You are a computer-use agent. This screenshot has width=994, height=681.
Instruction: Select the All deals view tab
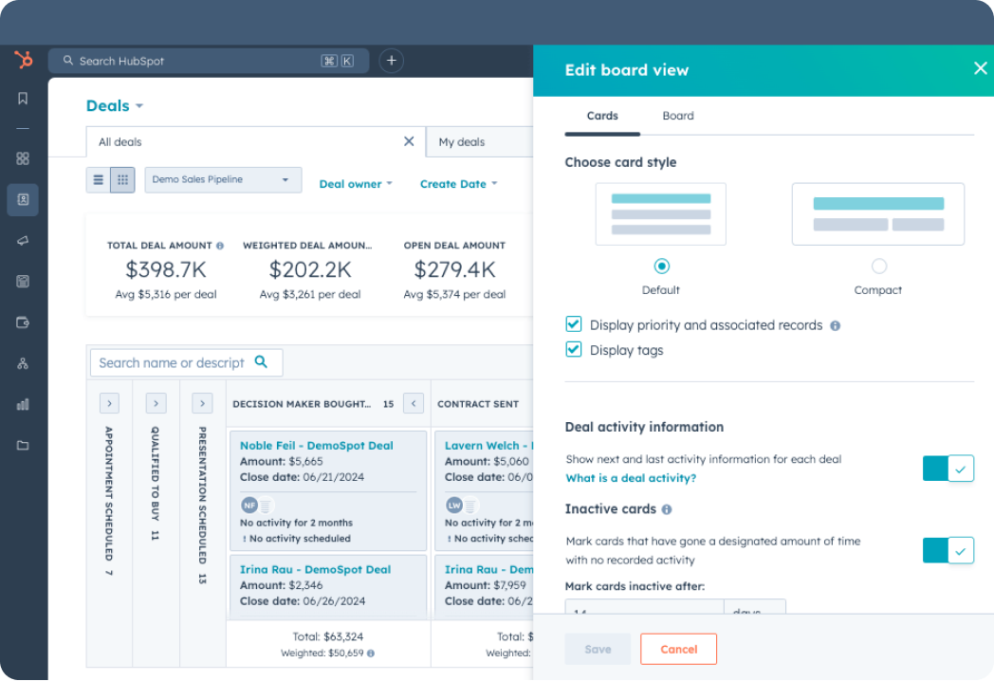(x=256, y=142)
